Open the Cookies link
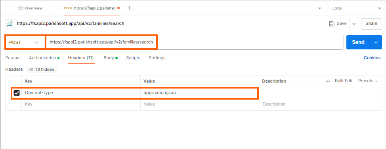 click(372, 58)
